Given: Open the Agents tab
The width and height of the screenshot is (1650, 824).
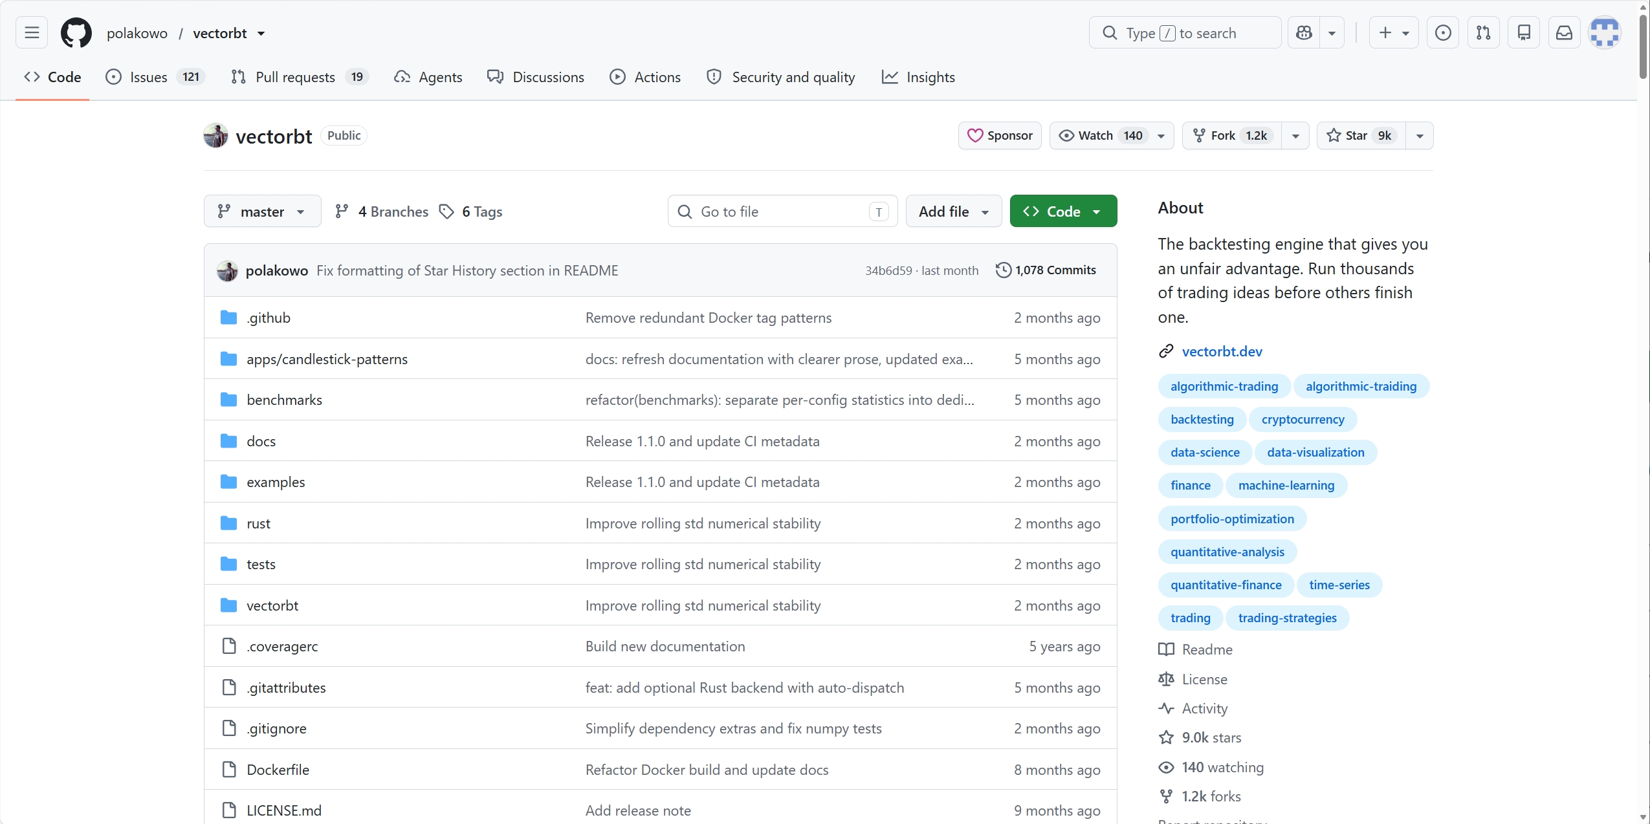Looking at the screenshot, I should pos(428,77).
